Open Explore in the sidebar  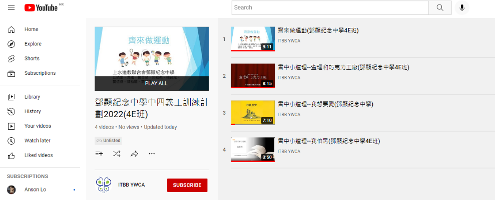[x=33, y=44]
